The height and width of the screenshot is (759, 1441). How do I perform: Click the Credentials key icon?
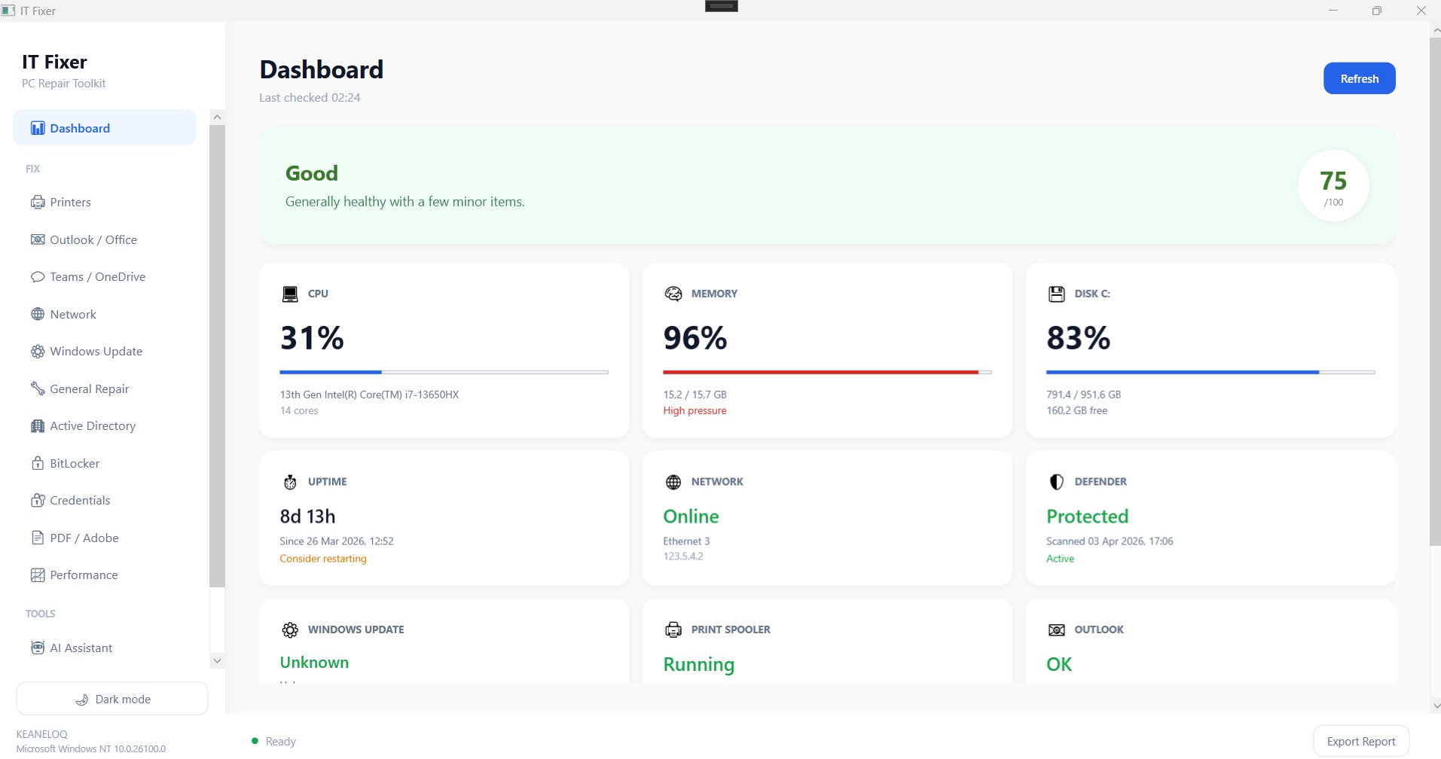(38, 500)
